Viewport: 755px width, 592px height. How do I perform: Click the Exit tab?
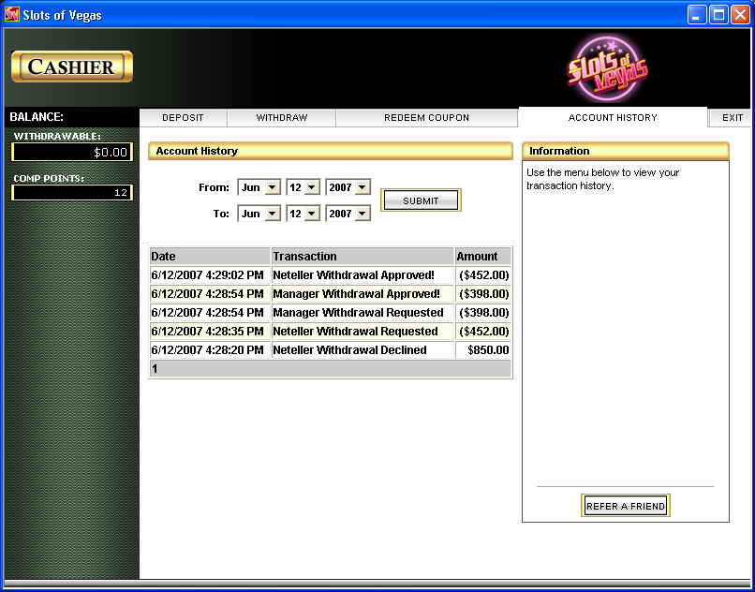click(x=732, y=118)
